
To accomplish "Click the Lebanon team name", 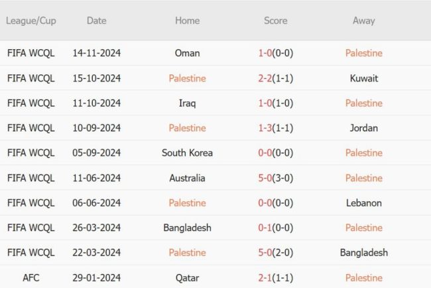I will point(363,203).
